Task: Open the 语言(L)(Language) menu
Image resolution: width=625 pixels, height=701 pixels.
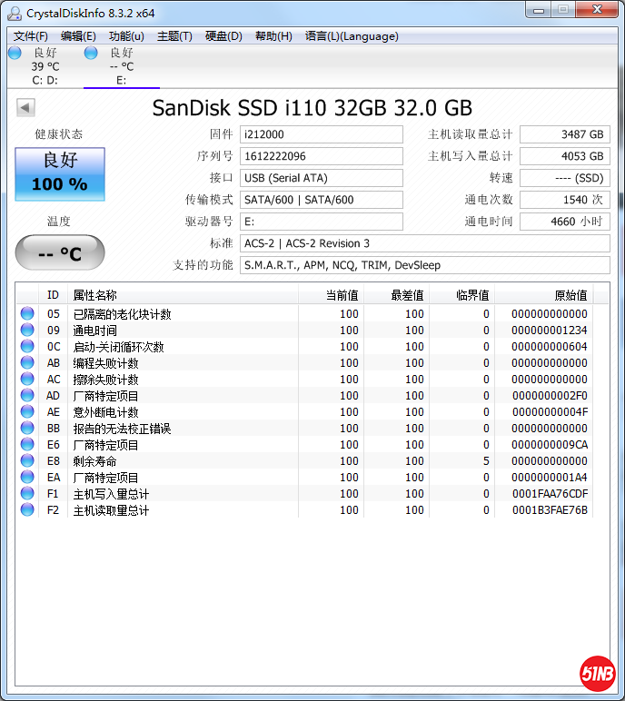Action: (352, 36)
